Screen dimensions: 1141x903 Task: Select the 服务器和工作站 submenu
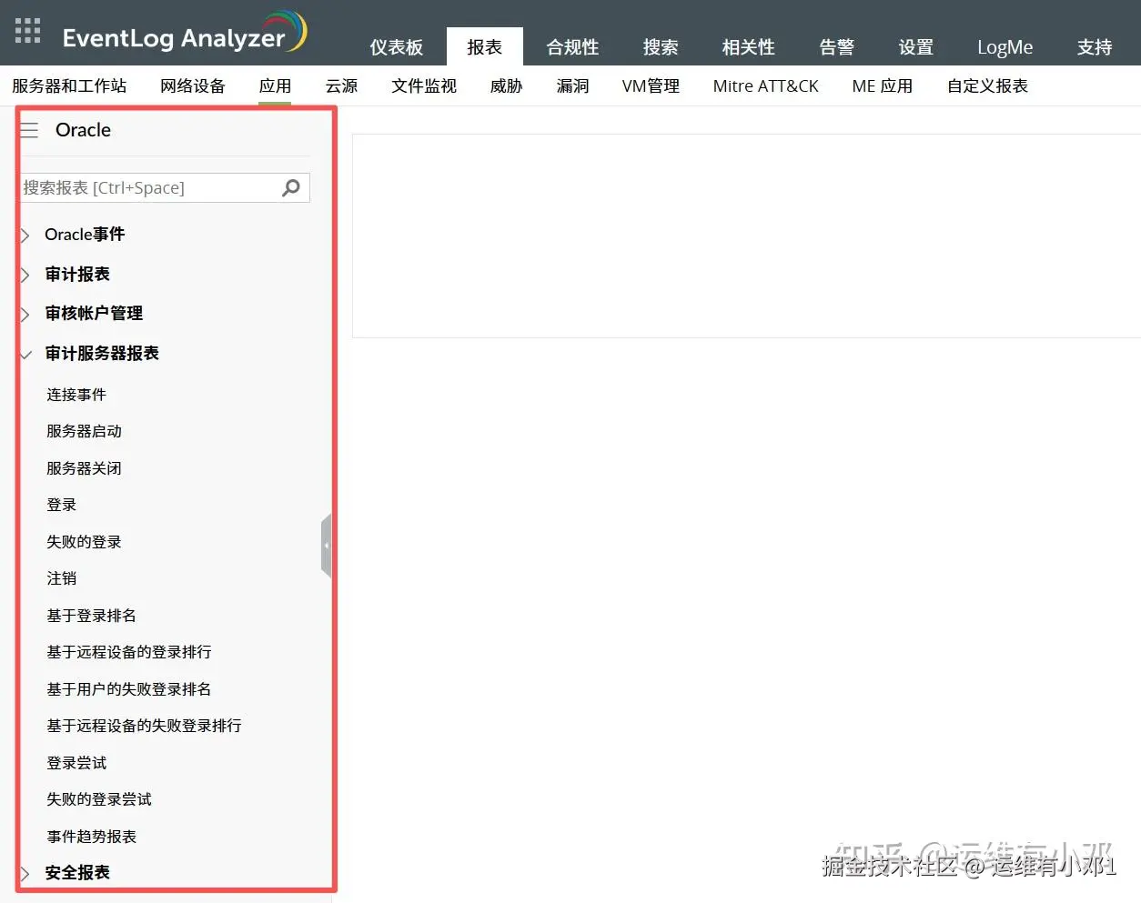tap(69, 86)
